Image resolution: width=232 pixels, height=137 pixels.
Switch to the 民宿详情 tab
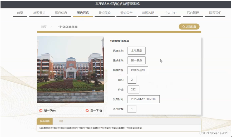point(45,121)
